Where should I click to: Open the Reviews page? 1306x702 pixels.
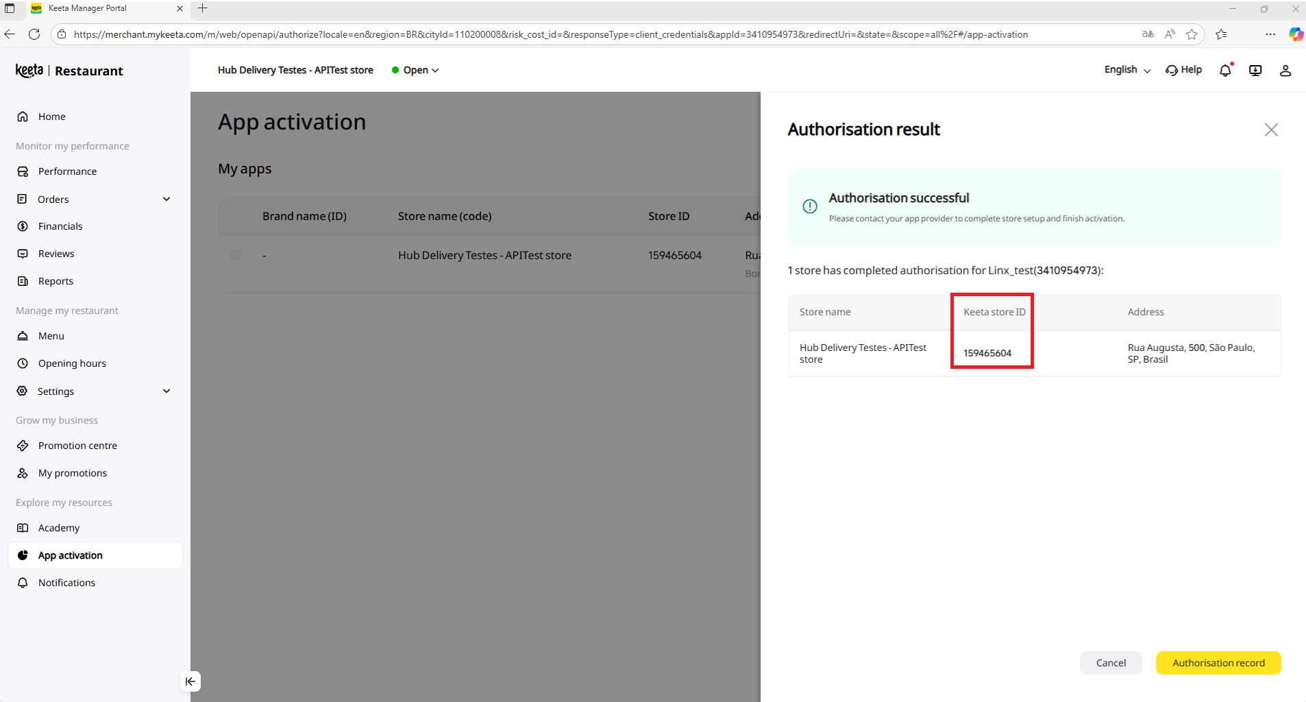(95, 254)
